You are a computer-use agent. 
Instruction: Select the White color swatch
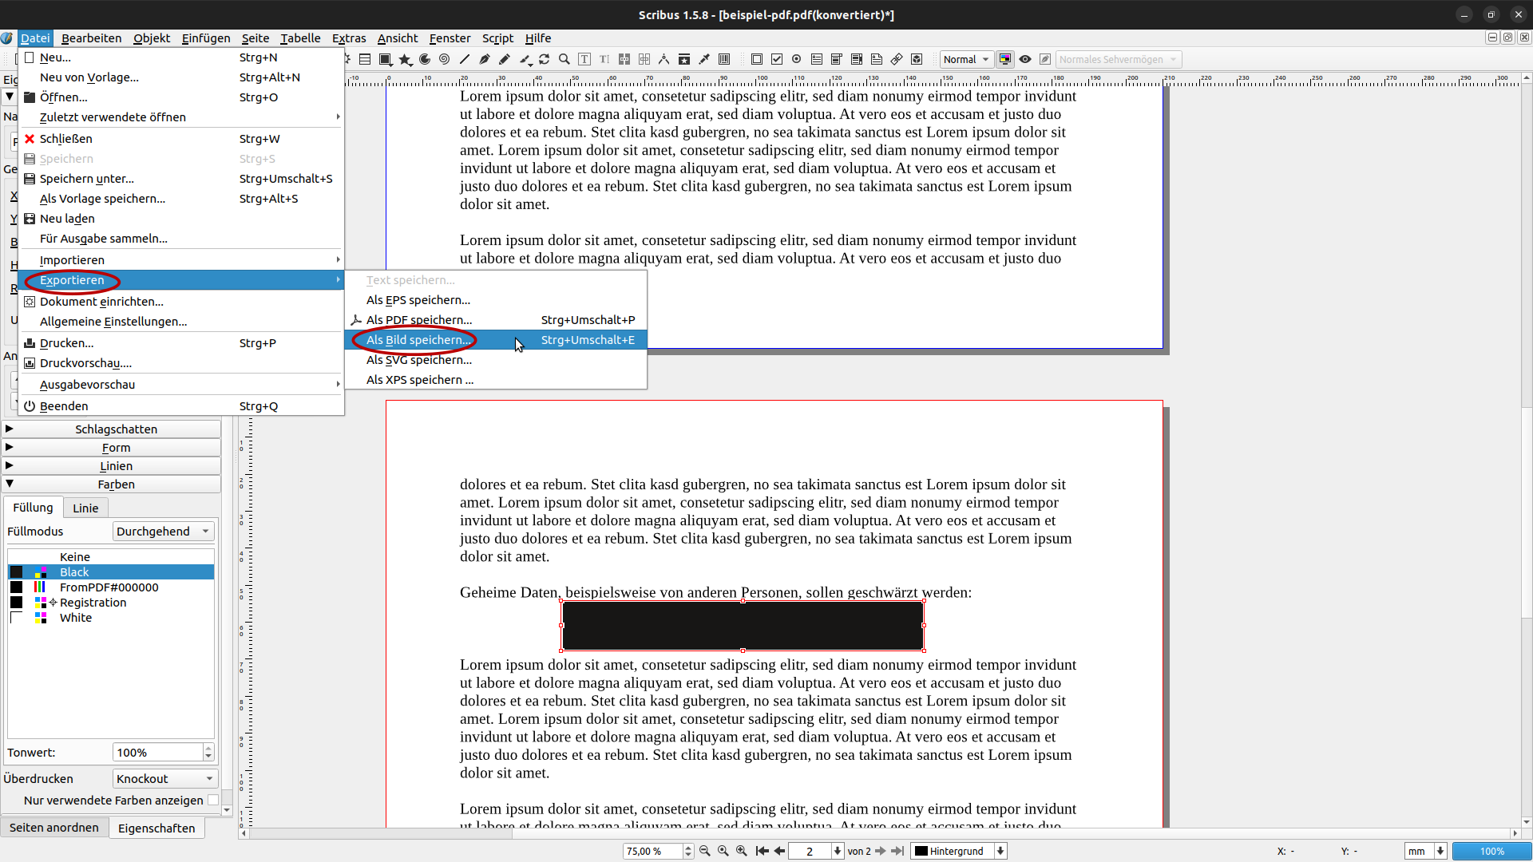[76, 618]
